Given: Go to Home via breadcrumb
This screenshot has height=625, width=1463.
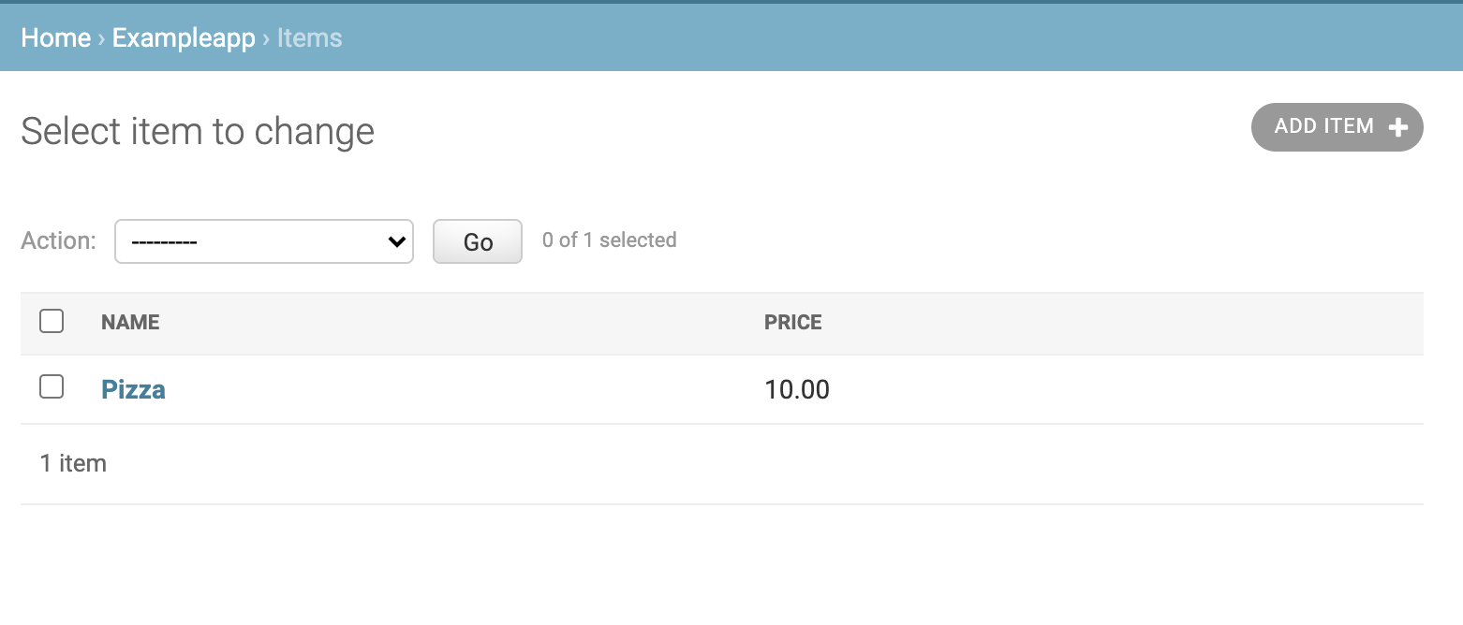Looking at the screenshot, I should pos(55,38).
